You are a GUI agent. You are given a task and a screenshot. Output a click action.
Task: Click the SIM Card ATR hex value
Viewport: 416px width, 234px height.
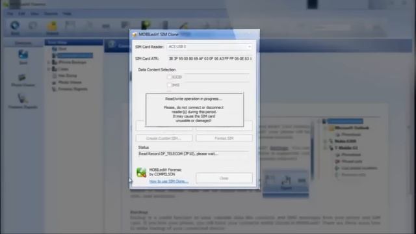click(x=210, y=58)
